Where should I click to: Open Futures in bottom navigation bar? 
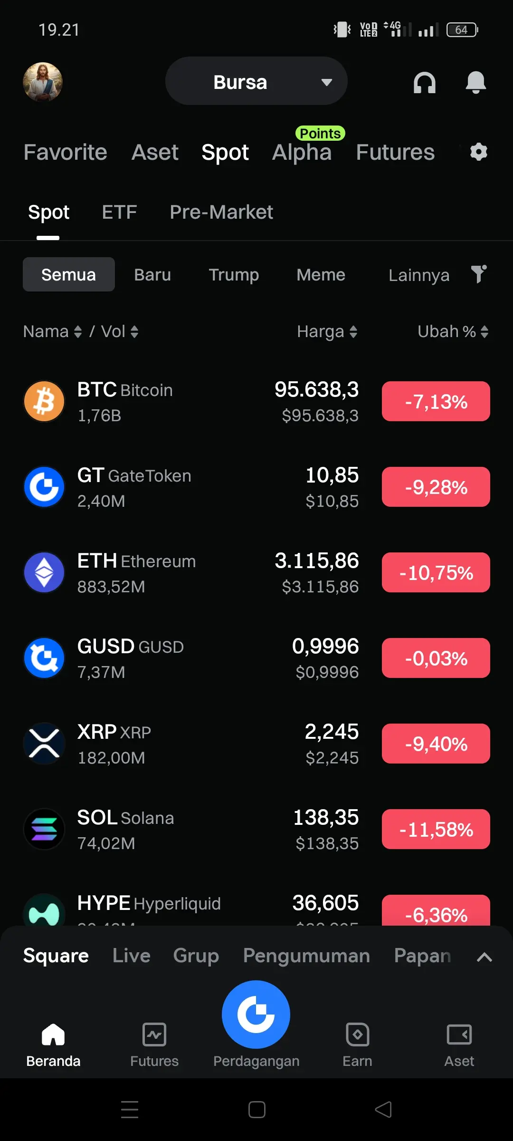154,1044
